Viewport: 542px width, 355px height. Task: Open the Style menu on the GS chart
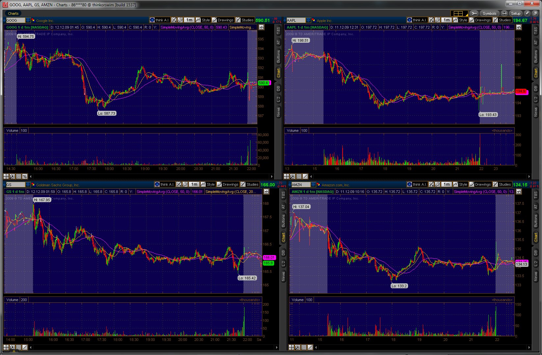(208, 184)
